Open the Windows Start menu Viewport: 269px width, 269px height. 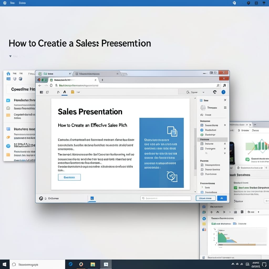[4, 264]
